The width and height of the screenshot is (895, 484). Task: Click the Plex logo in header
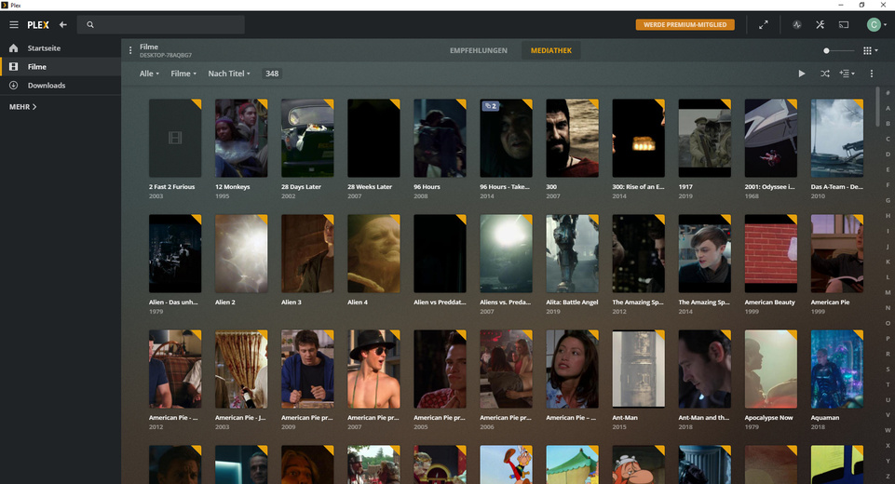pyautogui.click(x=38, y=24)
